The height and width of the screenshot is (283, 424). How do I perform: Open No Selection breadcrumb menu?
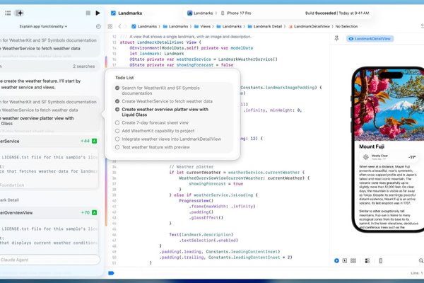[x=346, y=26]
